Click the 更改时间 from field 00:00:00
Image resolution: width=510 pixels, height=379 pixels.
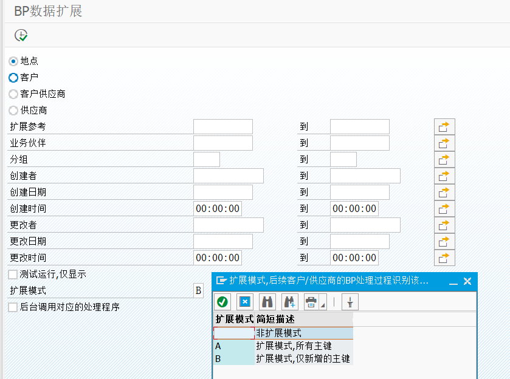(218, 258)
